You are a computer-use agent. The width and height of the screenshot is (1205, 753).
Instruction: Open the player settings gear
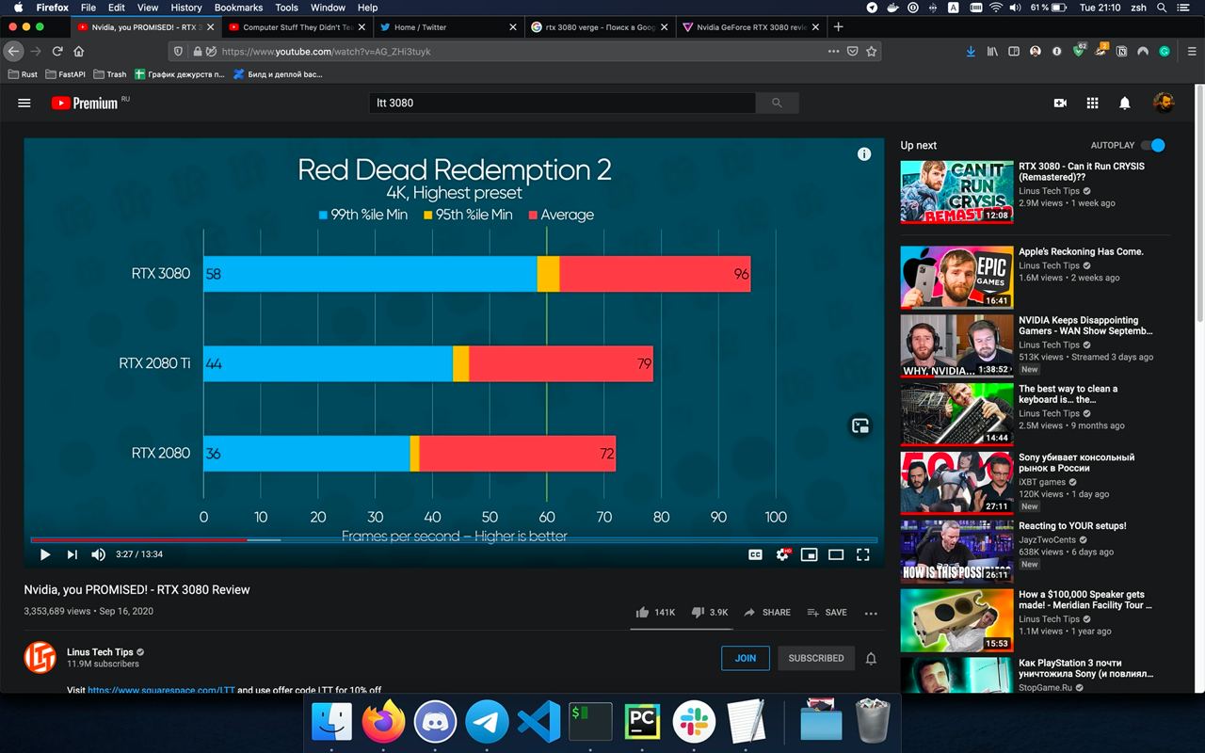[x=782, y=554]
